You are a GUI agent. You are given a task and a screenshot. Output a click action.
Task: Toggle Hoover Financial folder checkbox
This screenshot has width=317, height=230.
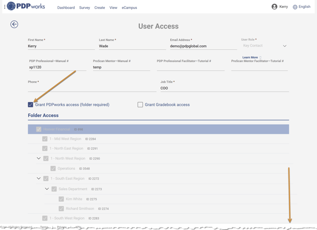(38, 129)
